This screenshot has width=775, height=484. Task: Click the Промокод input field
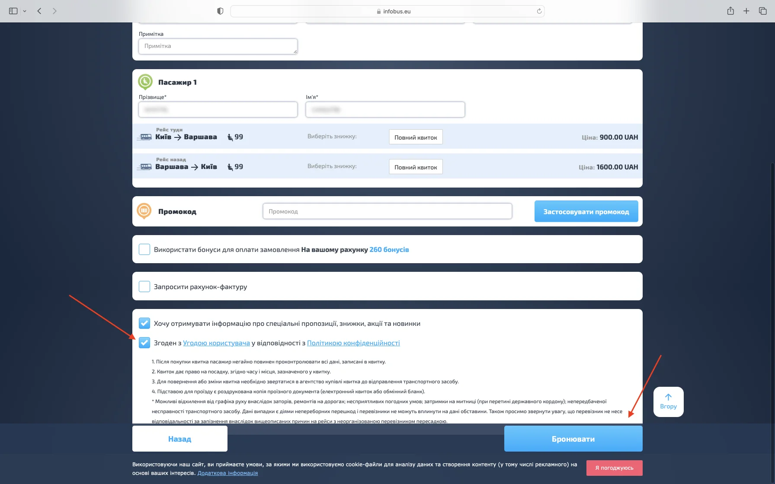click(x=387, y=211)
